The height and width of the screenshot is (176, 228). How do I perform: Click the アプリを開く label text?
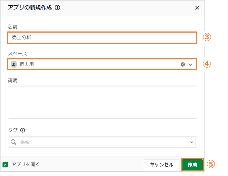(26, 165)
